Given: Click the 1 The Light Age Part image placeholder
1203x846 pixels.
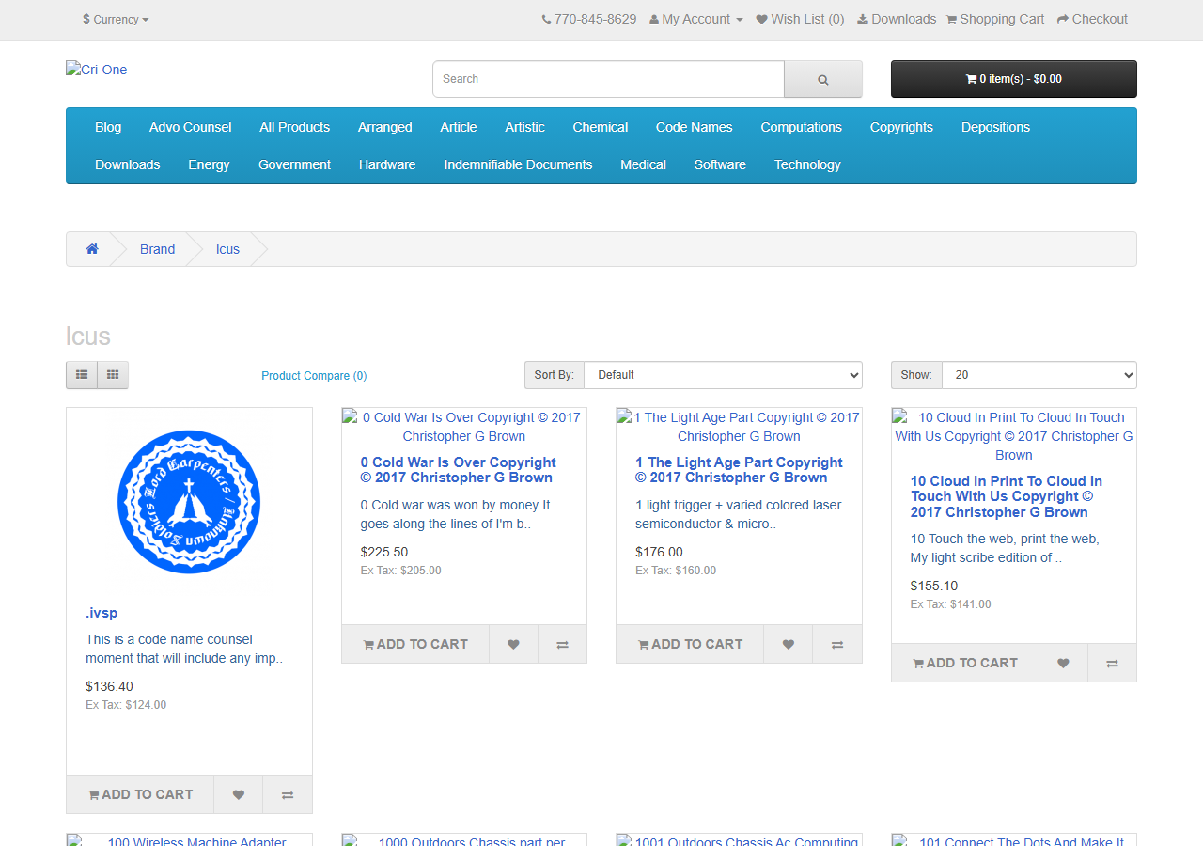Looking at the screenshot, I should [739, 427].
